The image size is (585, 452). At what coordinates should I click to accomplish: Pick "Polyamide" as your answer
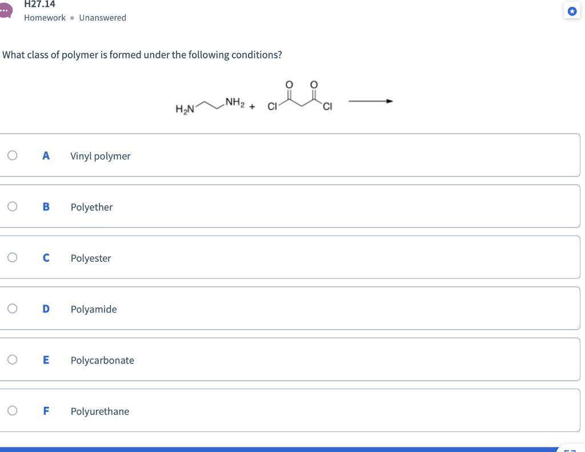point(94,309)
